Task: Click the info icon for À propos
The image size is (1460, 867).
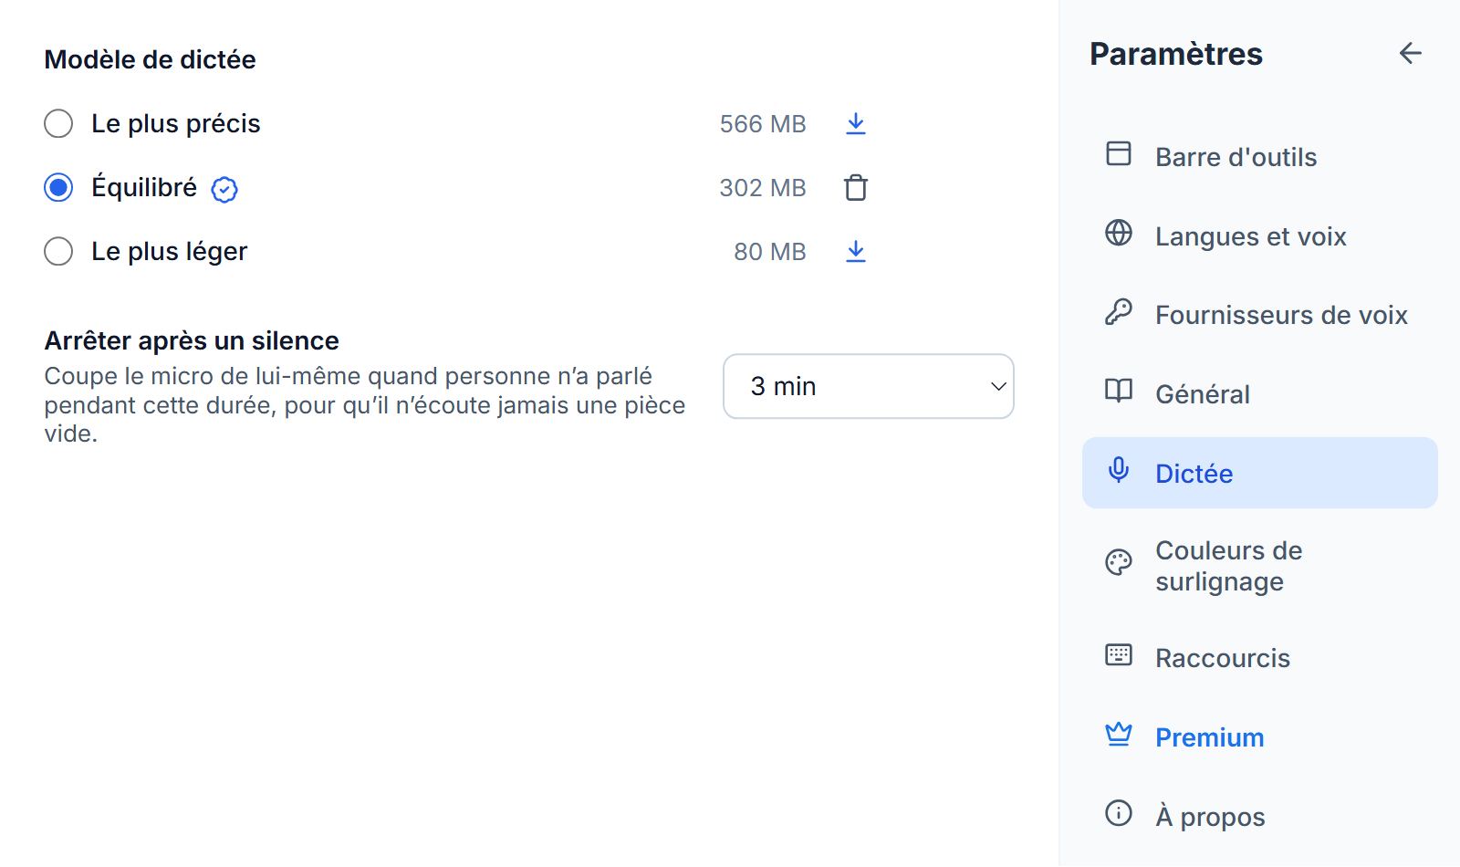Action: click(x=1119, y=812)
